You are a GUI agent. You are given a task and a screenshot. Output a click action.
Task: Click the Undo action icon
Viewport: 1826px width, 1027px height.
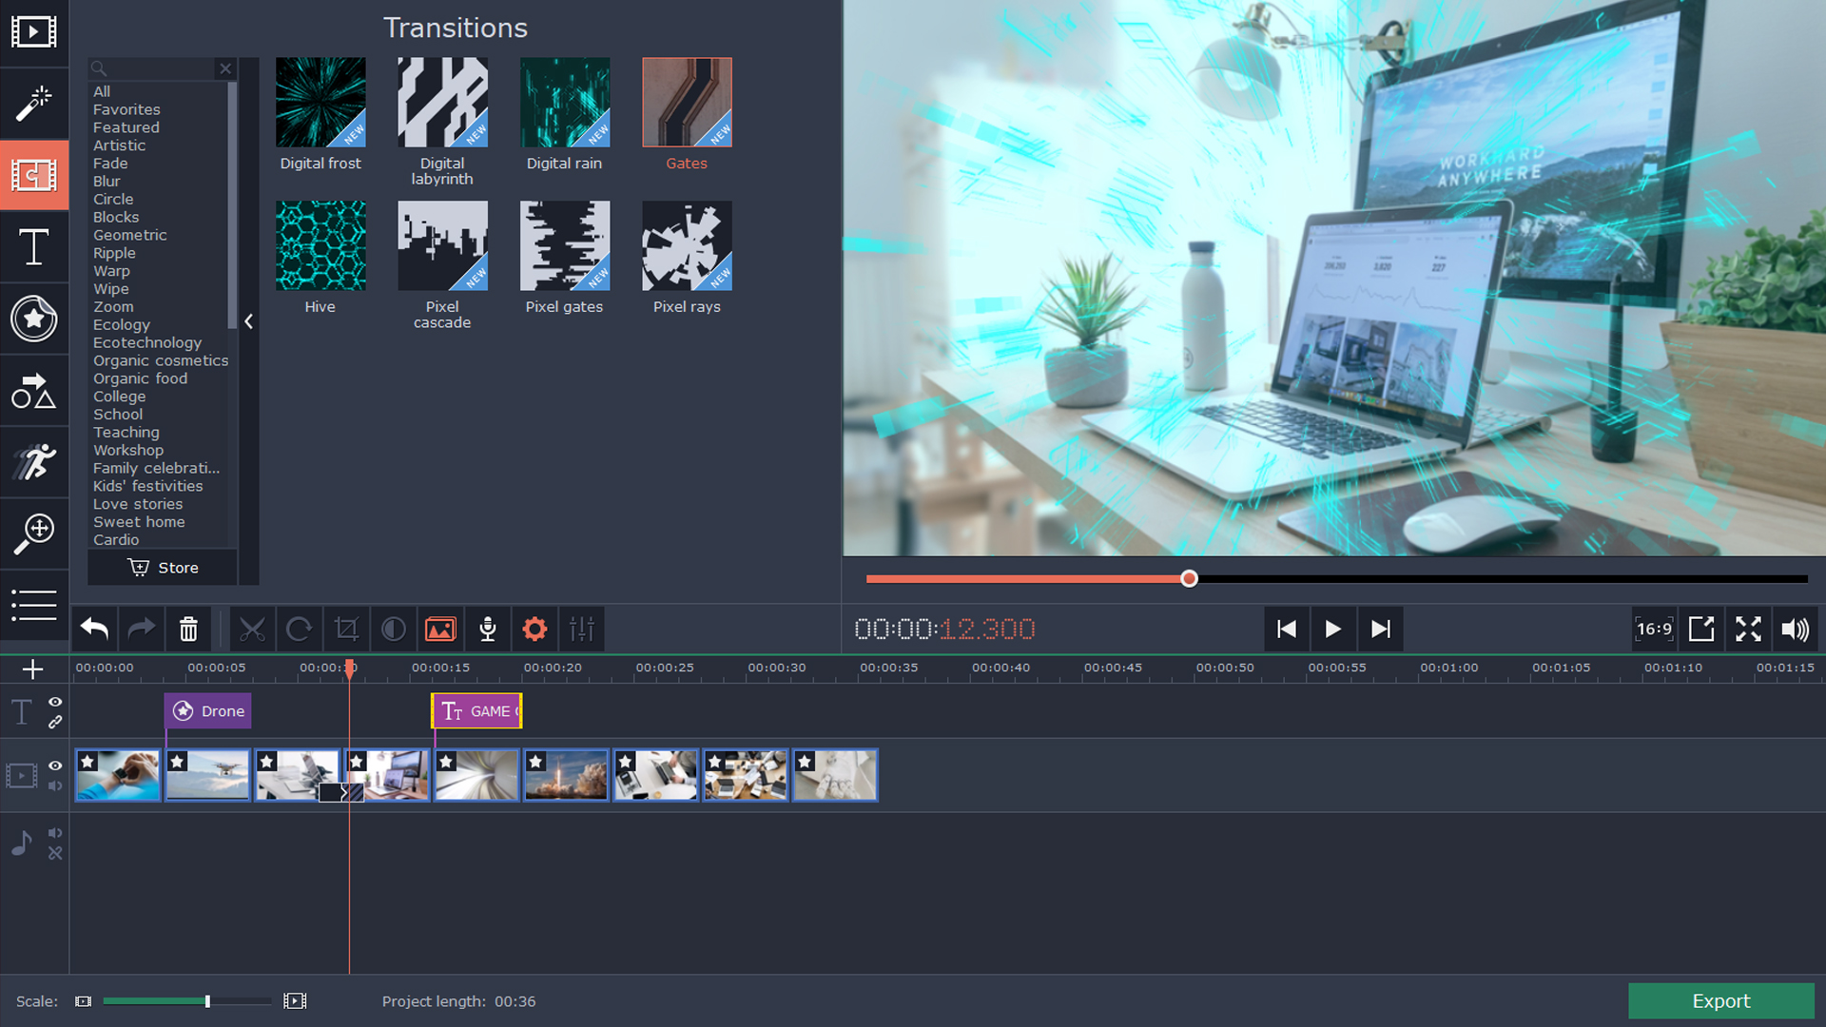point(94,630)
